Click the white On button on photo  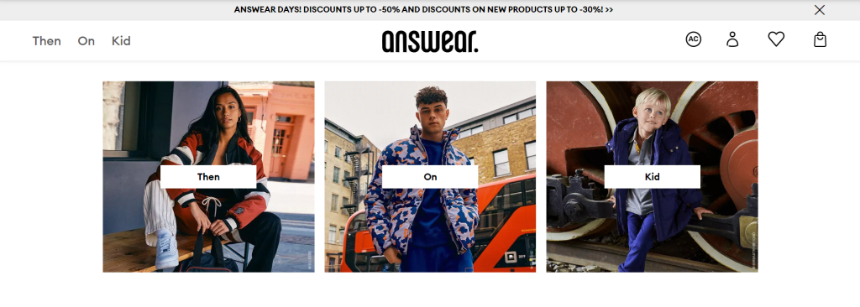coord(430,176)
